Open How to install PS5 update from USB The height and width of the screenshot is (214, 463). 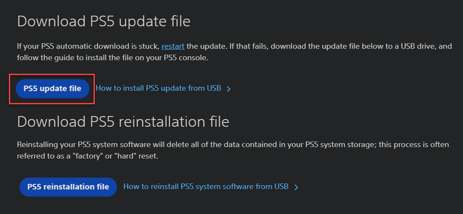click(x=158, y=88)
